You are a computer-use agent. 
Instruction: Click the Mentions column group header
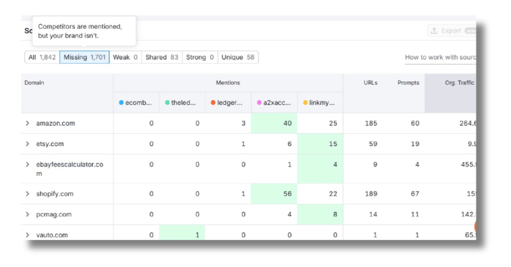click(x=228, y=83)
